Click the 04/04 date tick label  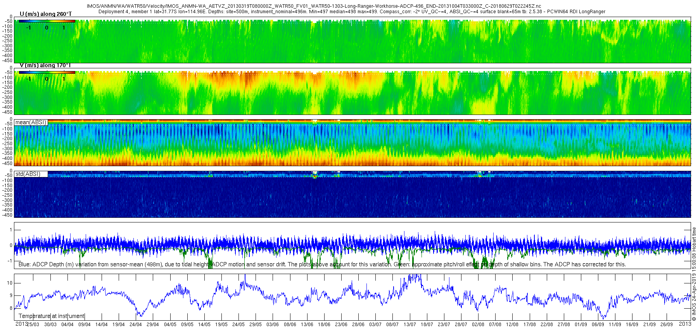coord(67,325)
